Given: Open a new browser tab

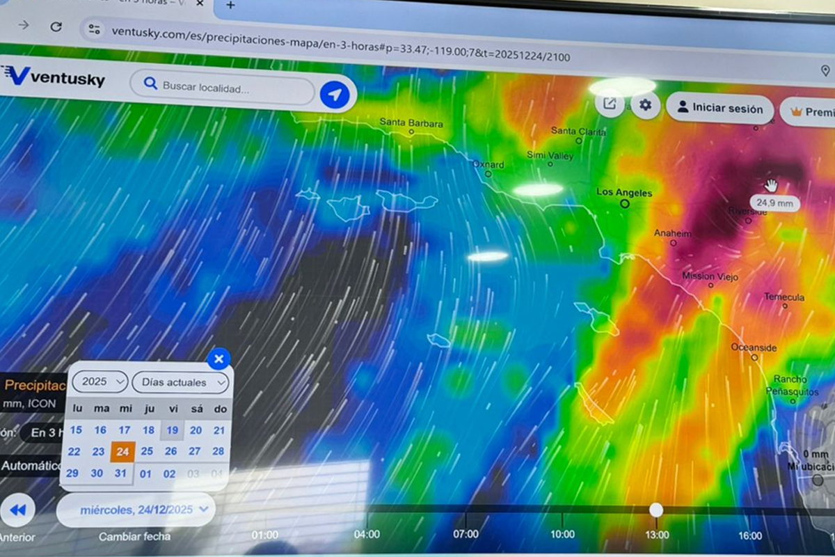Looking at the screenshot, I should (230, 6).
